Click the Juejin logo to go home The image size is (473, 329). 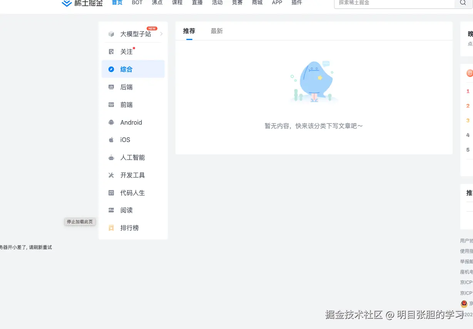click(82, 3)
